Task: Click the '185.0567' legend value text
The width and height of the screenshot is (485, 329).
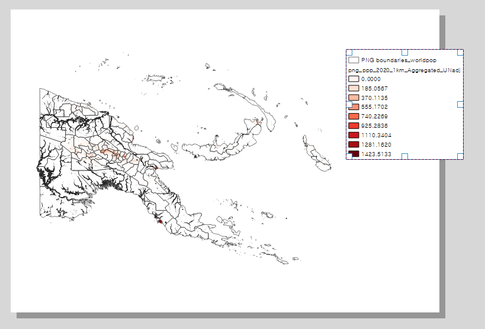Action: tap(374, 88)
